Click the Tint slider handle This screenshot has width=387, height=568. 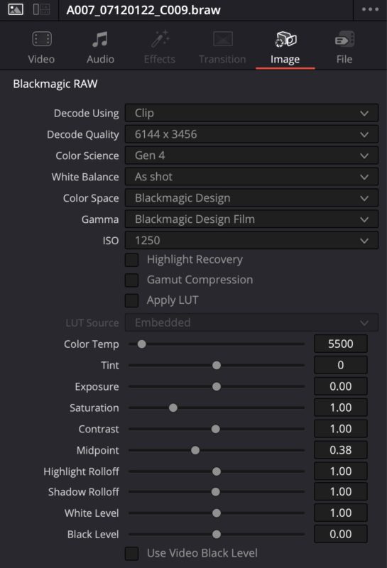[217, 365]
